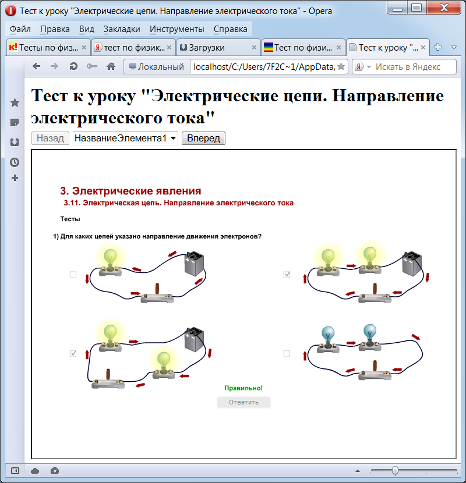
Task: Open the History clock panel in the sidebar
Action: click(15, 162)
